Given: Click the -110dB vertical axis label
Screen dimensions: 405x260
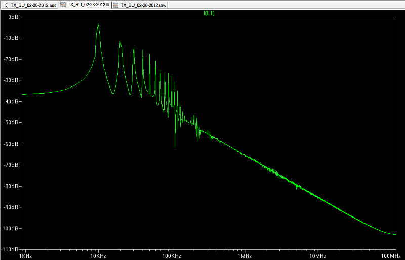Looking at the screenshot, I should point(10,250).
